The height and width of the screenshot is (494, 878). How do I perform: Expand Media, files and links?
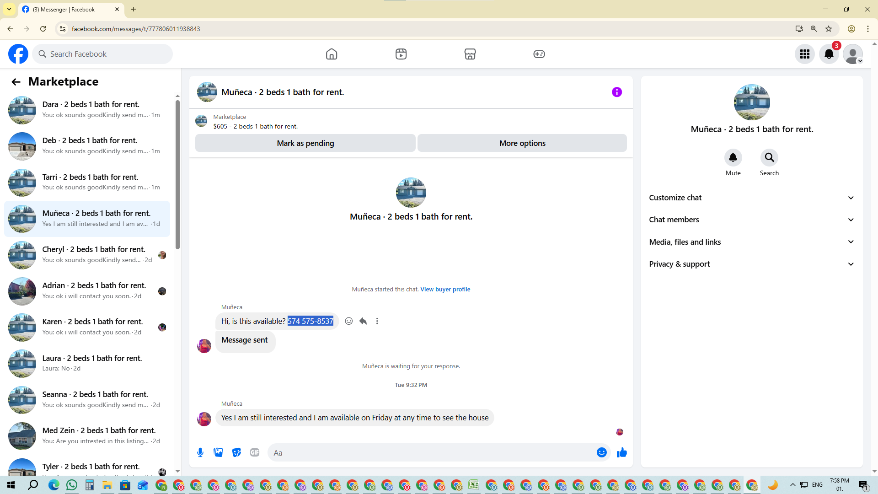751,242
